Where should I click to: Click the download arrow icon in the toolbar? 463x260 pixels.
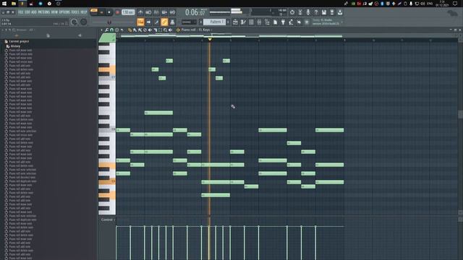[x=340, y=12]
